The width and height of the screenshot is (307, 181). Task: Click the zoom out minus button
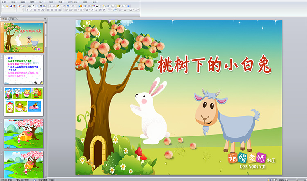(x=286, y=179)
